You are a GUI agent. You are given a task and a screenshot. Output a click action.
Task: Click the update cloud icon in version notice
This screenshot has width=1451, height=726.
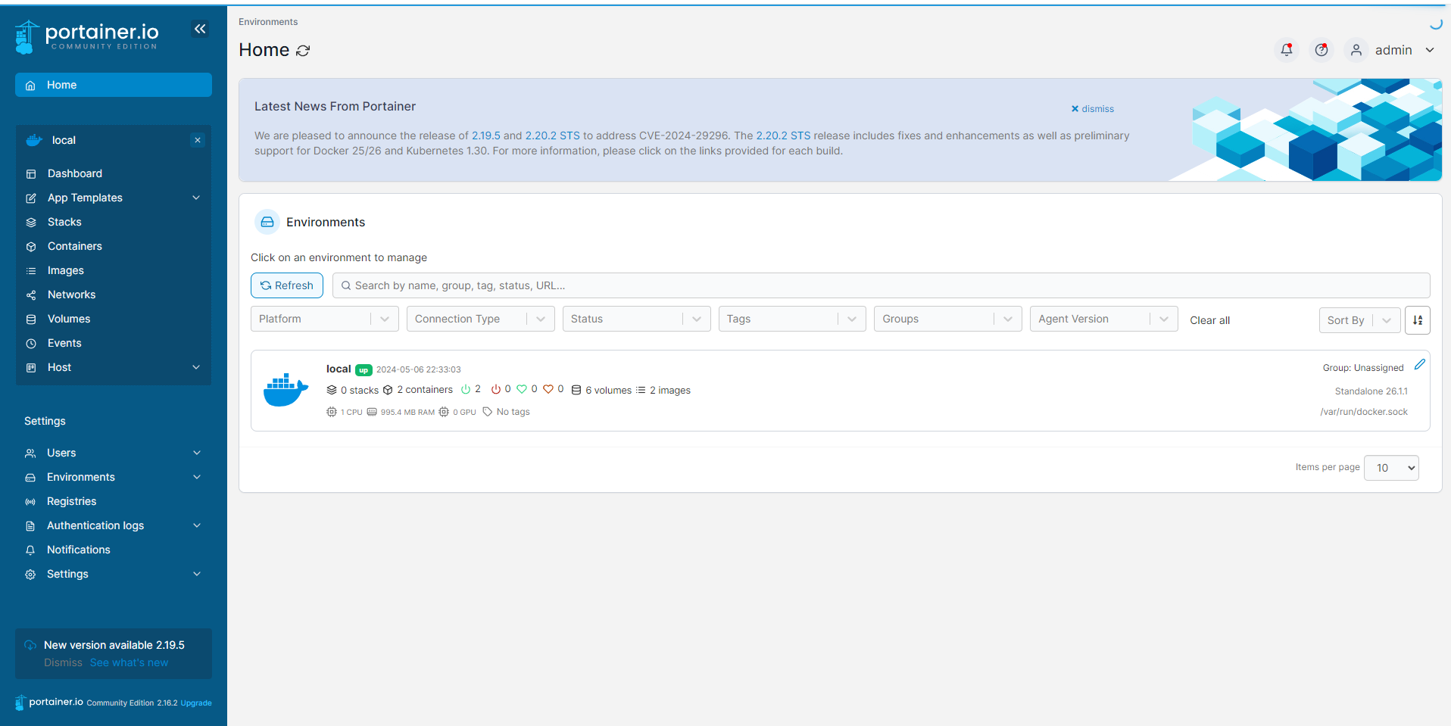30,645
